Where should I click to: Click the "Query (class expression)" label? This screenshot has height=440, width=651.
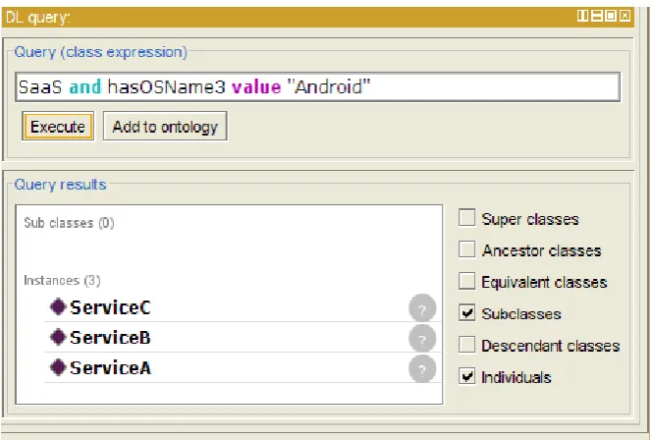click(x=101, y=52)
